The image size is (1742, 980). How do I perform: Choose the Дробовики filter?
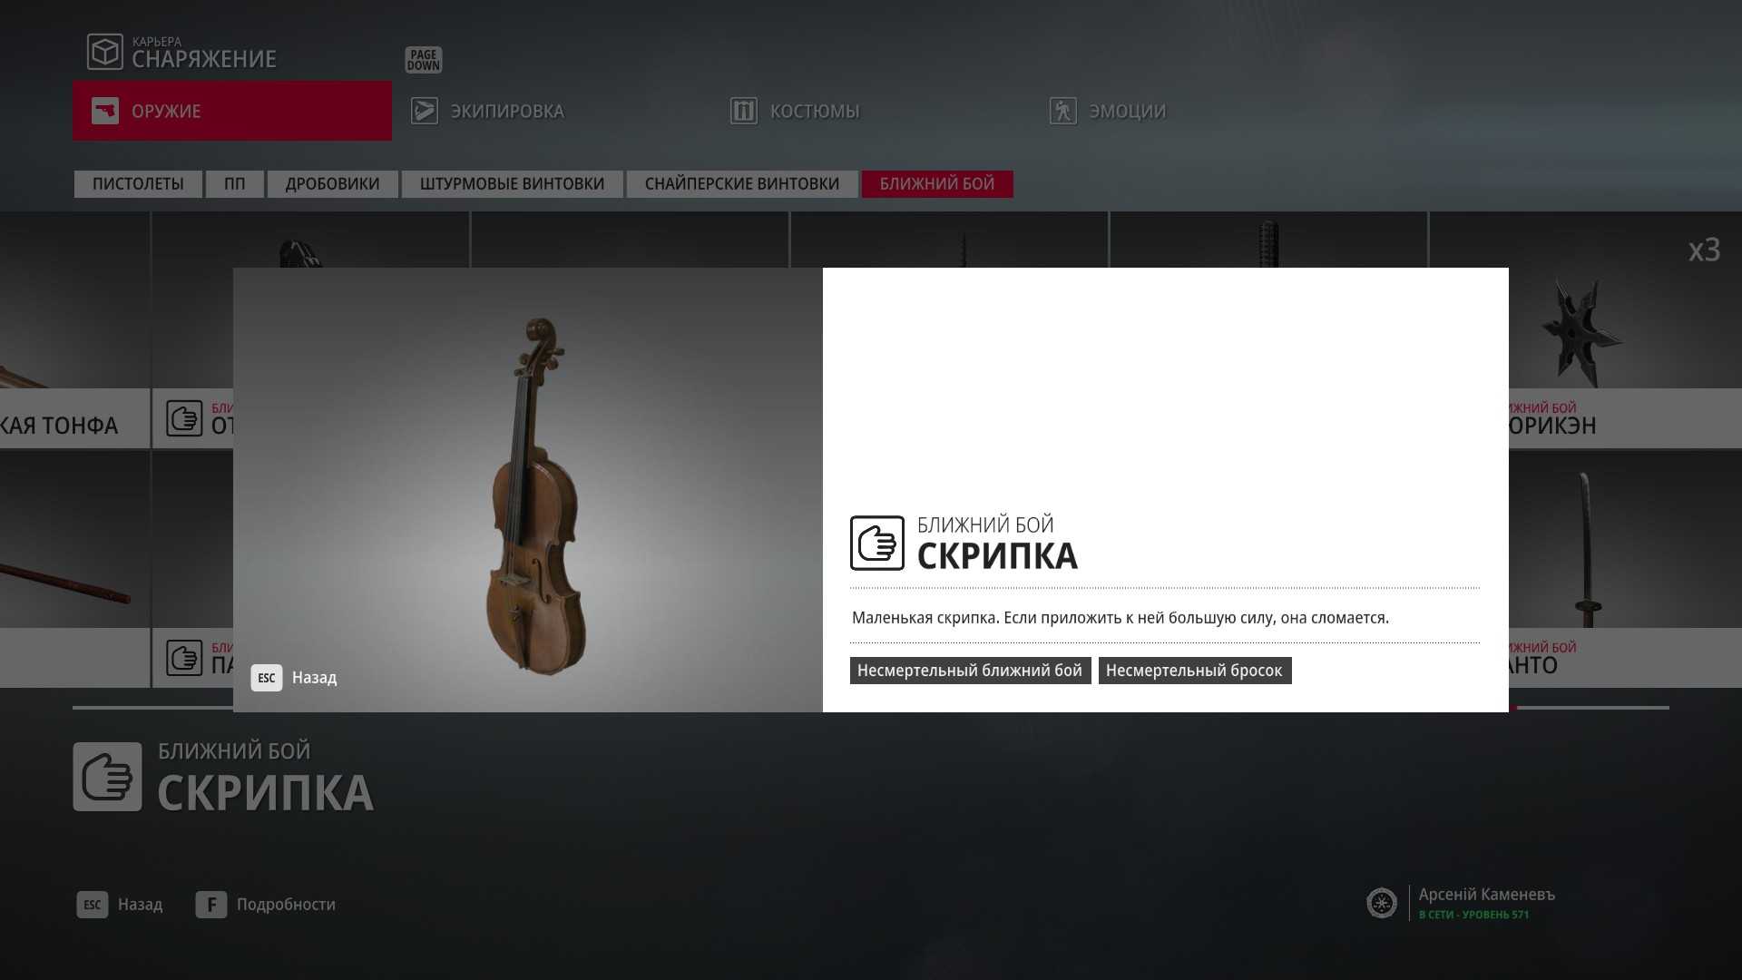coord(332,184)
